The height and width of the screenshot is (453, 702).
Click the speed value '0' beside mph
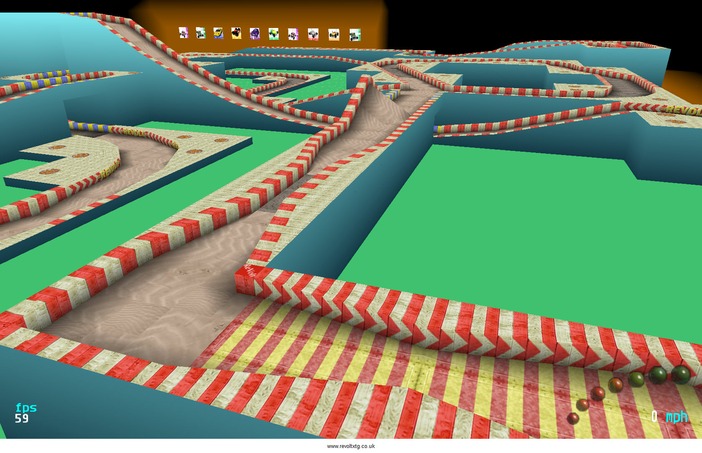[654, 416]
